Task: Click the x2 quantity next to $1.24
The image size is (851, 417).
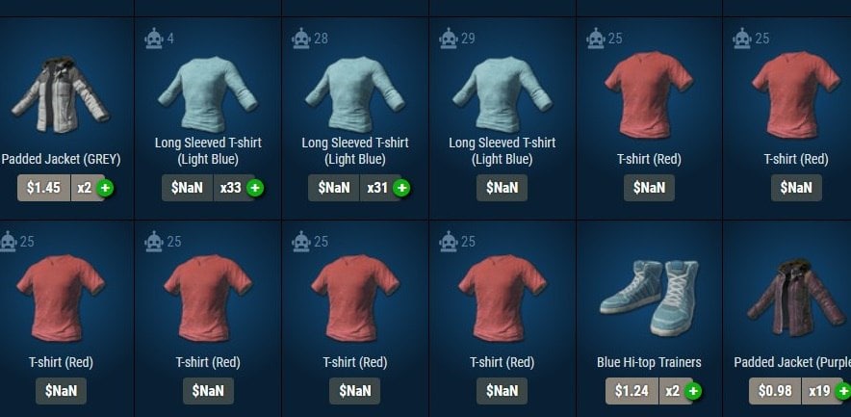Action: click(672, 391)
